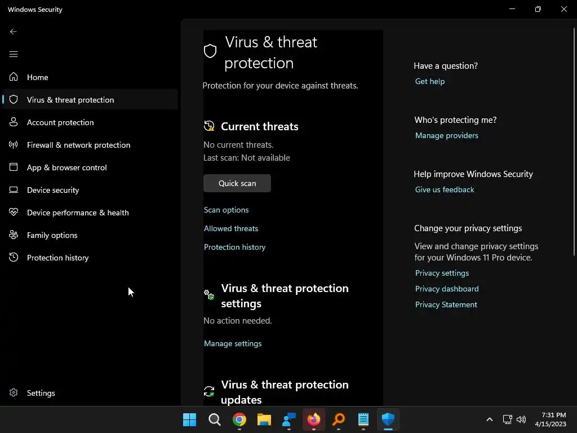Open Device performance & health
Viewport: 577px width, 433px height.
point(90,213)
